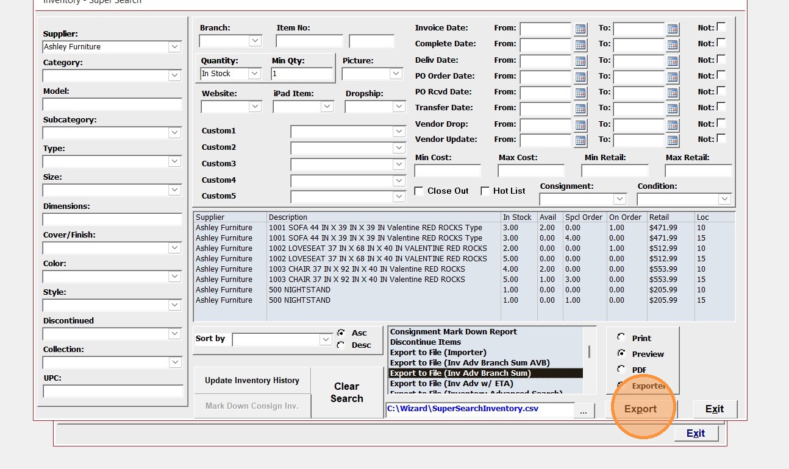The image size is (789, 469).
Task: Expand the Category dropdown
Action: click(175, 76)
